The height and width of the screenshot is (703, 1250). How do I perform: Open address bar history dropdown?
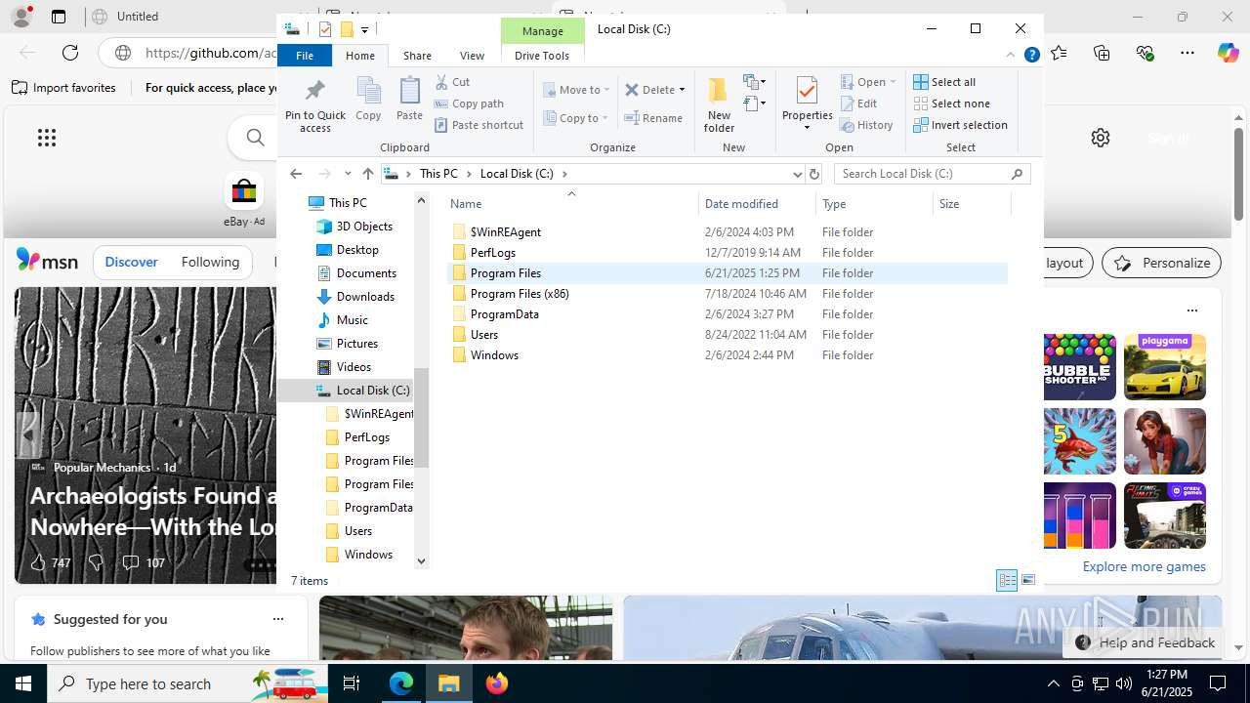797,174
